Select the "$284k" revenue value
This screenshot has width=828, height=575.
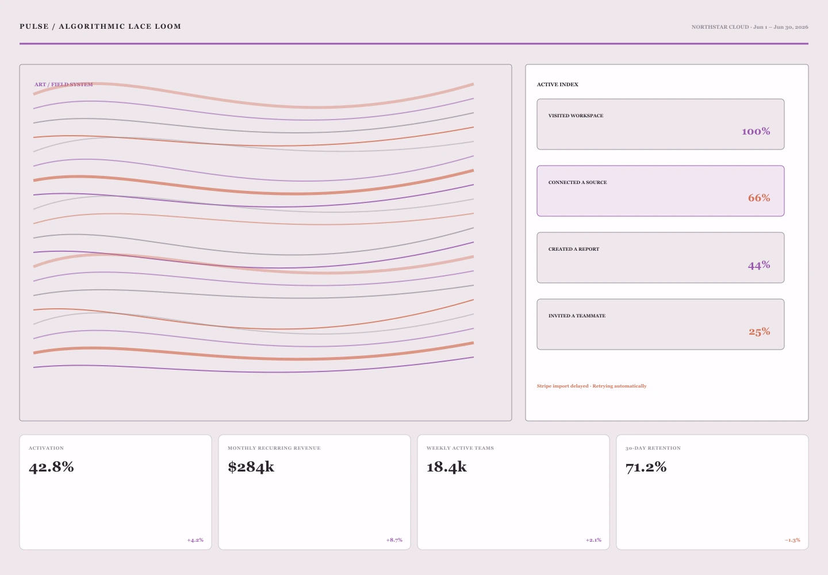coord(251,467)
